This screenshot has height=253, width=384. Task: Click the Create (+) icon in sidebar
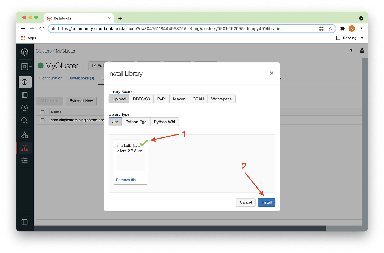(x=25, y=82)
